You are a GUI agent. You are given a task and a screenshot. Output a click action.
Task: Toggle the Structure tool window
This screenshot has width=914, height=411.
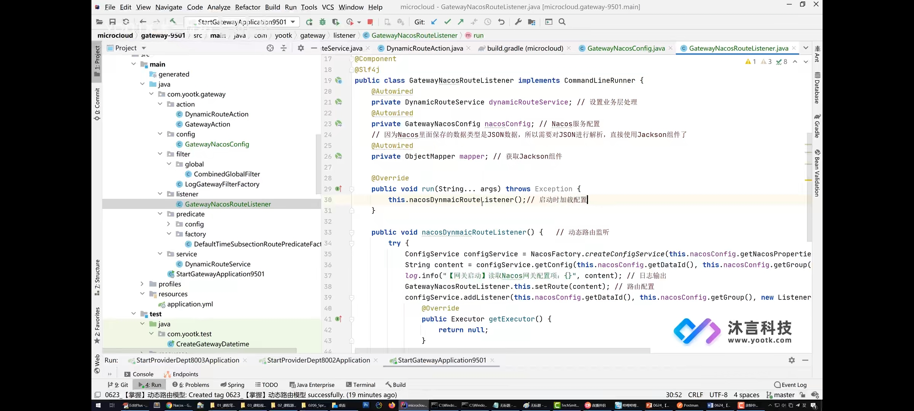click(x=97, y=277)
